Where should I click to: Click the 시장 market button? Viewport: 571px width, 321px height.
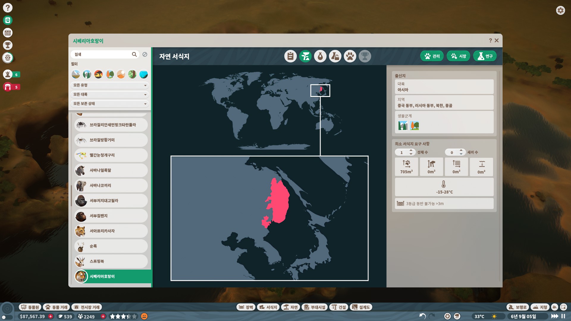(458, 56)
